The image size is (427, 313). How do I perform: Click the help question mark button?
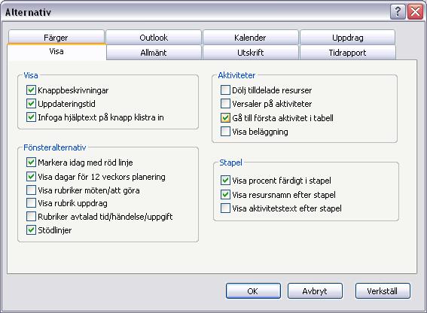398,12
